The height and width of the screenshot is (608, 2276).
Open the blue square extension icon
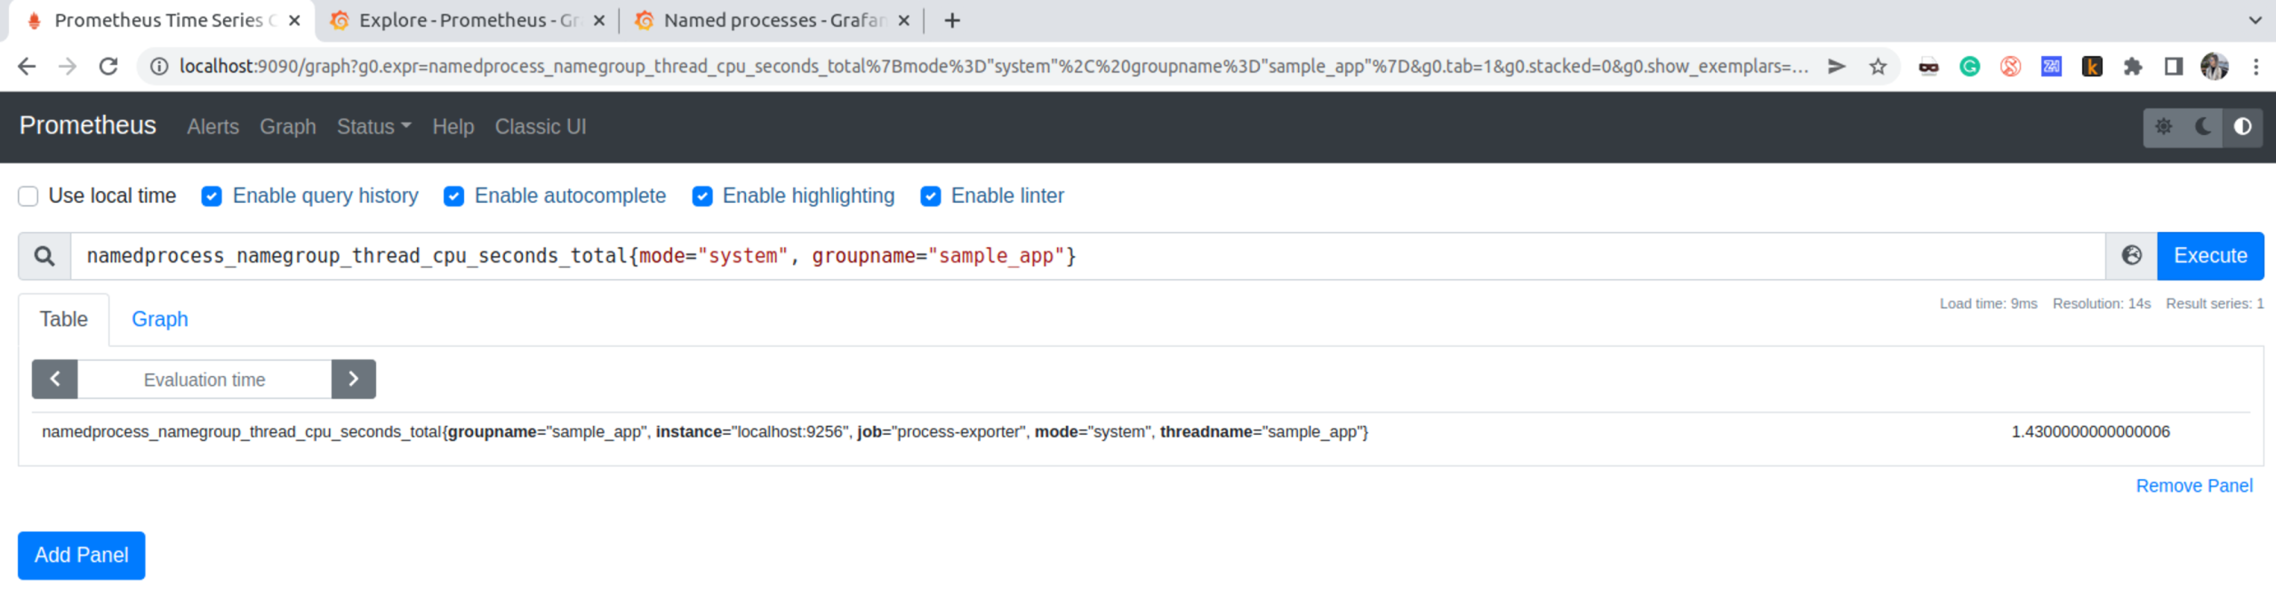(2051, 67)
